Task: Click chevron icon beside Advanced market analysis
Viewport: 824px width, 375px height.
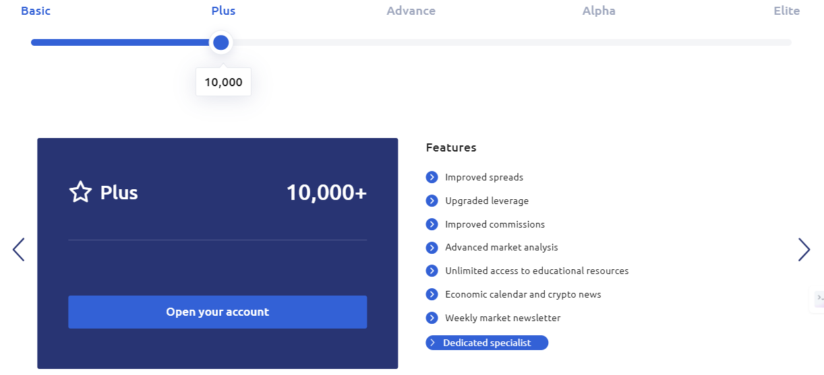Action: (x=432, y=247)
